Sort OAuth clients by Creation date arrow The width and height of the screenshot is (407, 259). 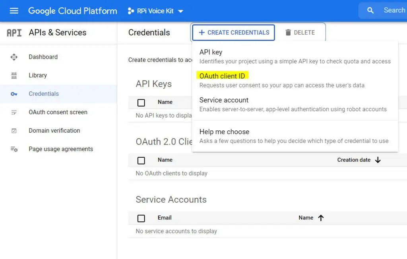(378, 160)
